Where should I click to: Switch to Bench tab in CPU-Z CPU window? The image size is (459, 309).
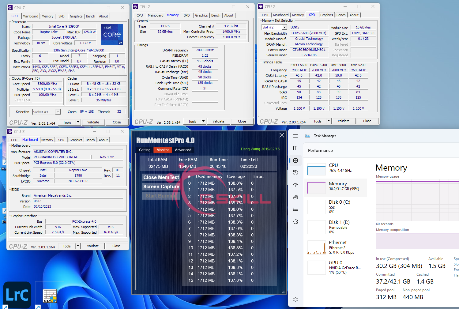click(x=90, y=16)
